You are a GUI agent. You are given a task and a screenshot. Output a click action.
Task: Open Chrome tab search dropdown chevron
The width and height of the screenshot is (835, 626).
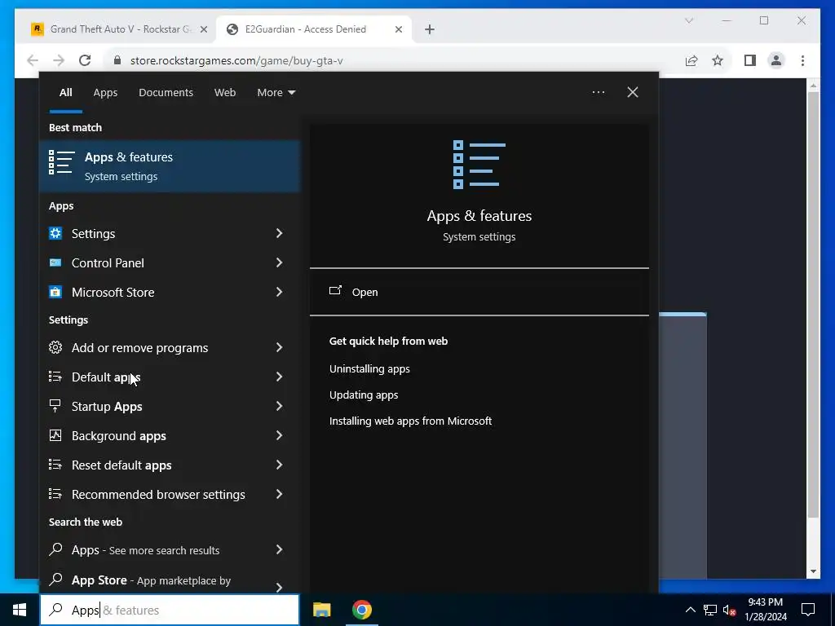pos(688,20)
